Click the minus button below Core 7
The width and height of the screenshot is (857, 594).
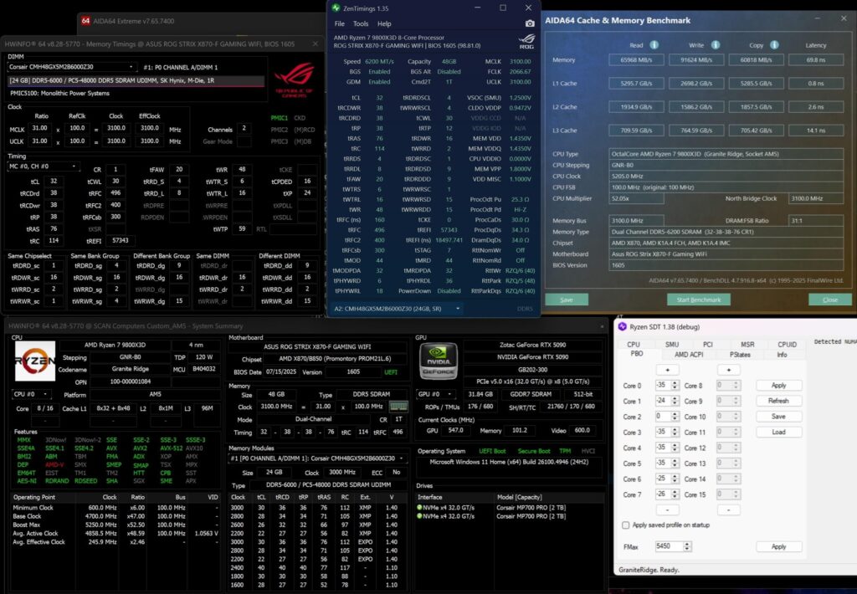click(667, 510)
